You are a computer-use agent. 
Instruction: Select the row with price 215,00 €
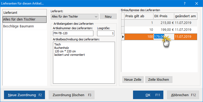161,23
